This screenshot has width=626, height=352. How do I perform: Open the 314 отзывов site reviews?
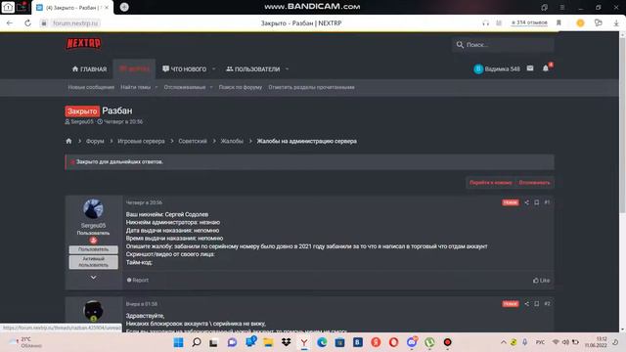point(529,22)
